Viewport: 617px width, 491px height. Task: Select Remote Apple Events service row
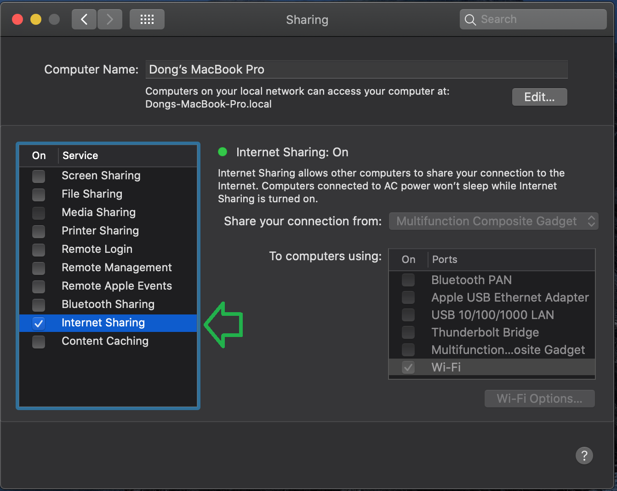pos(108,286)
